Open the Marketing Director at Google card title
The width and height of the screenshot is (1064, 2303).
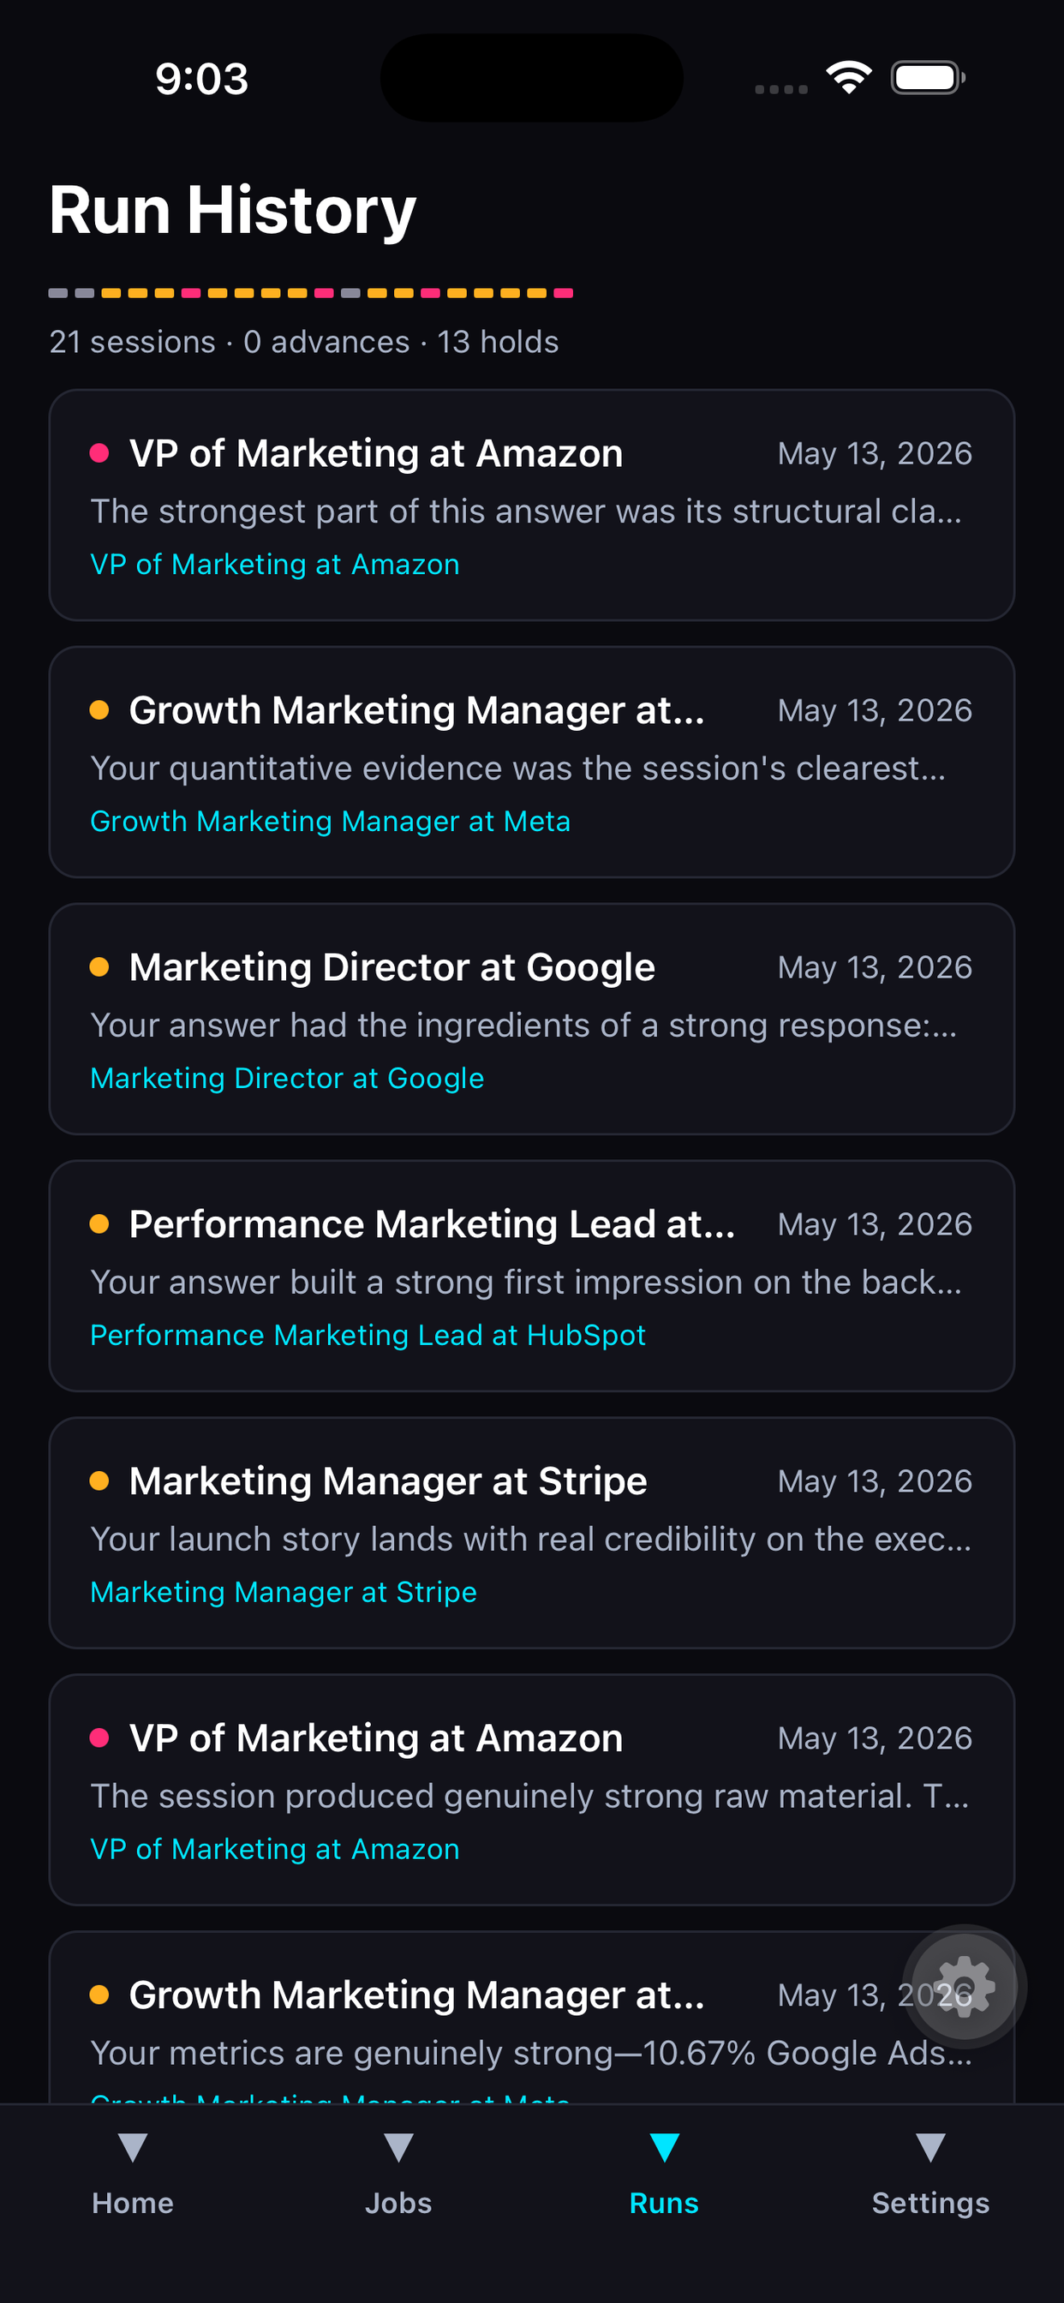pos(392,967)
